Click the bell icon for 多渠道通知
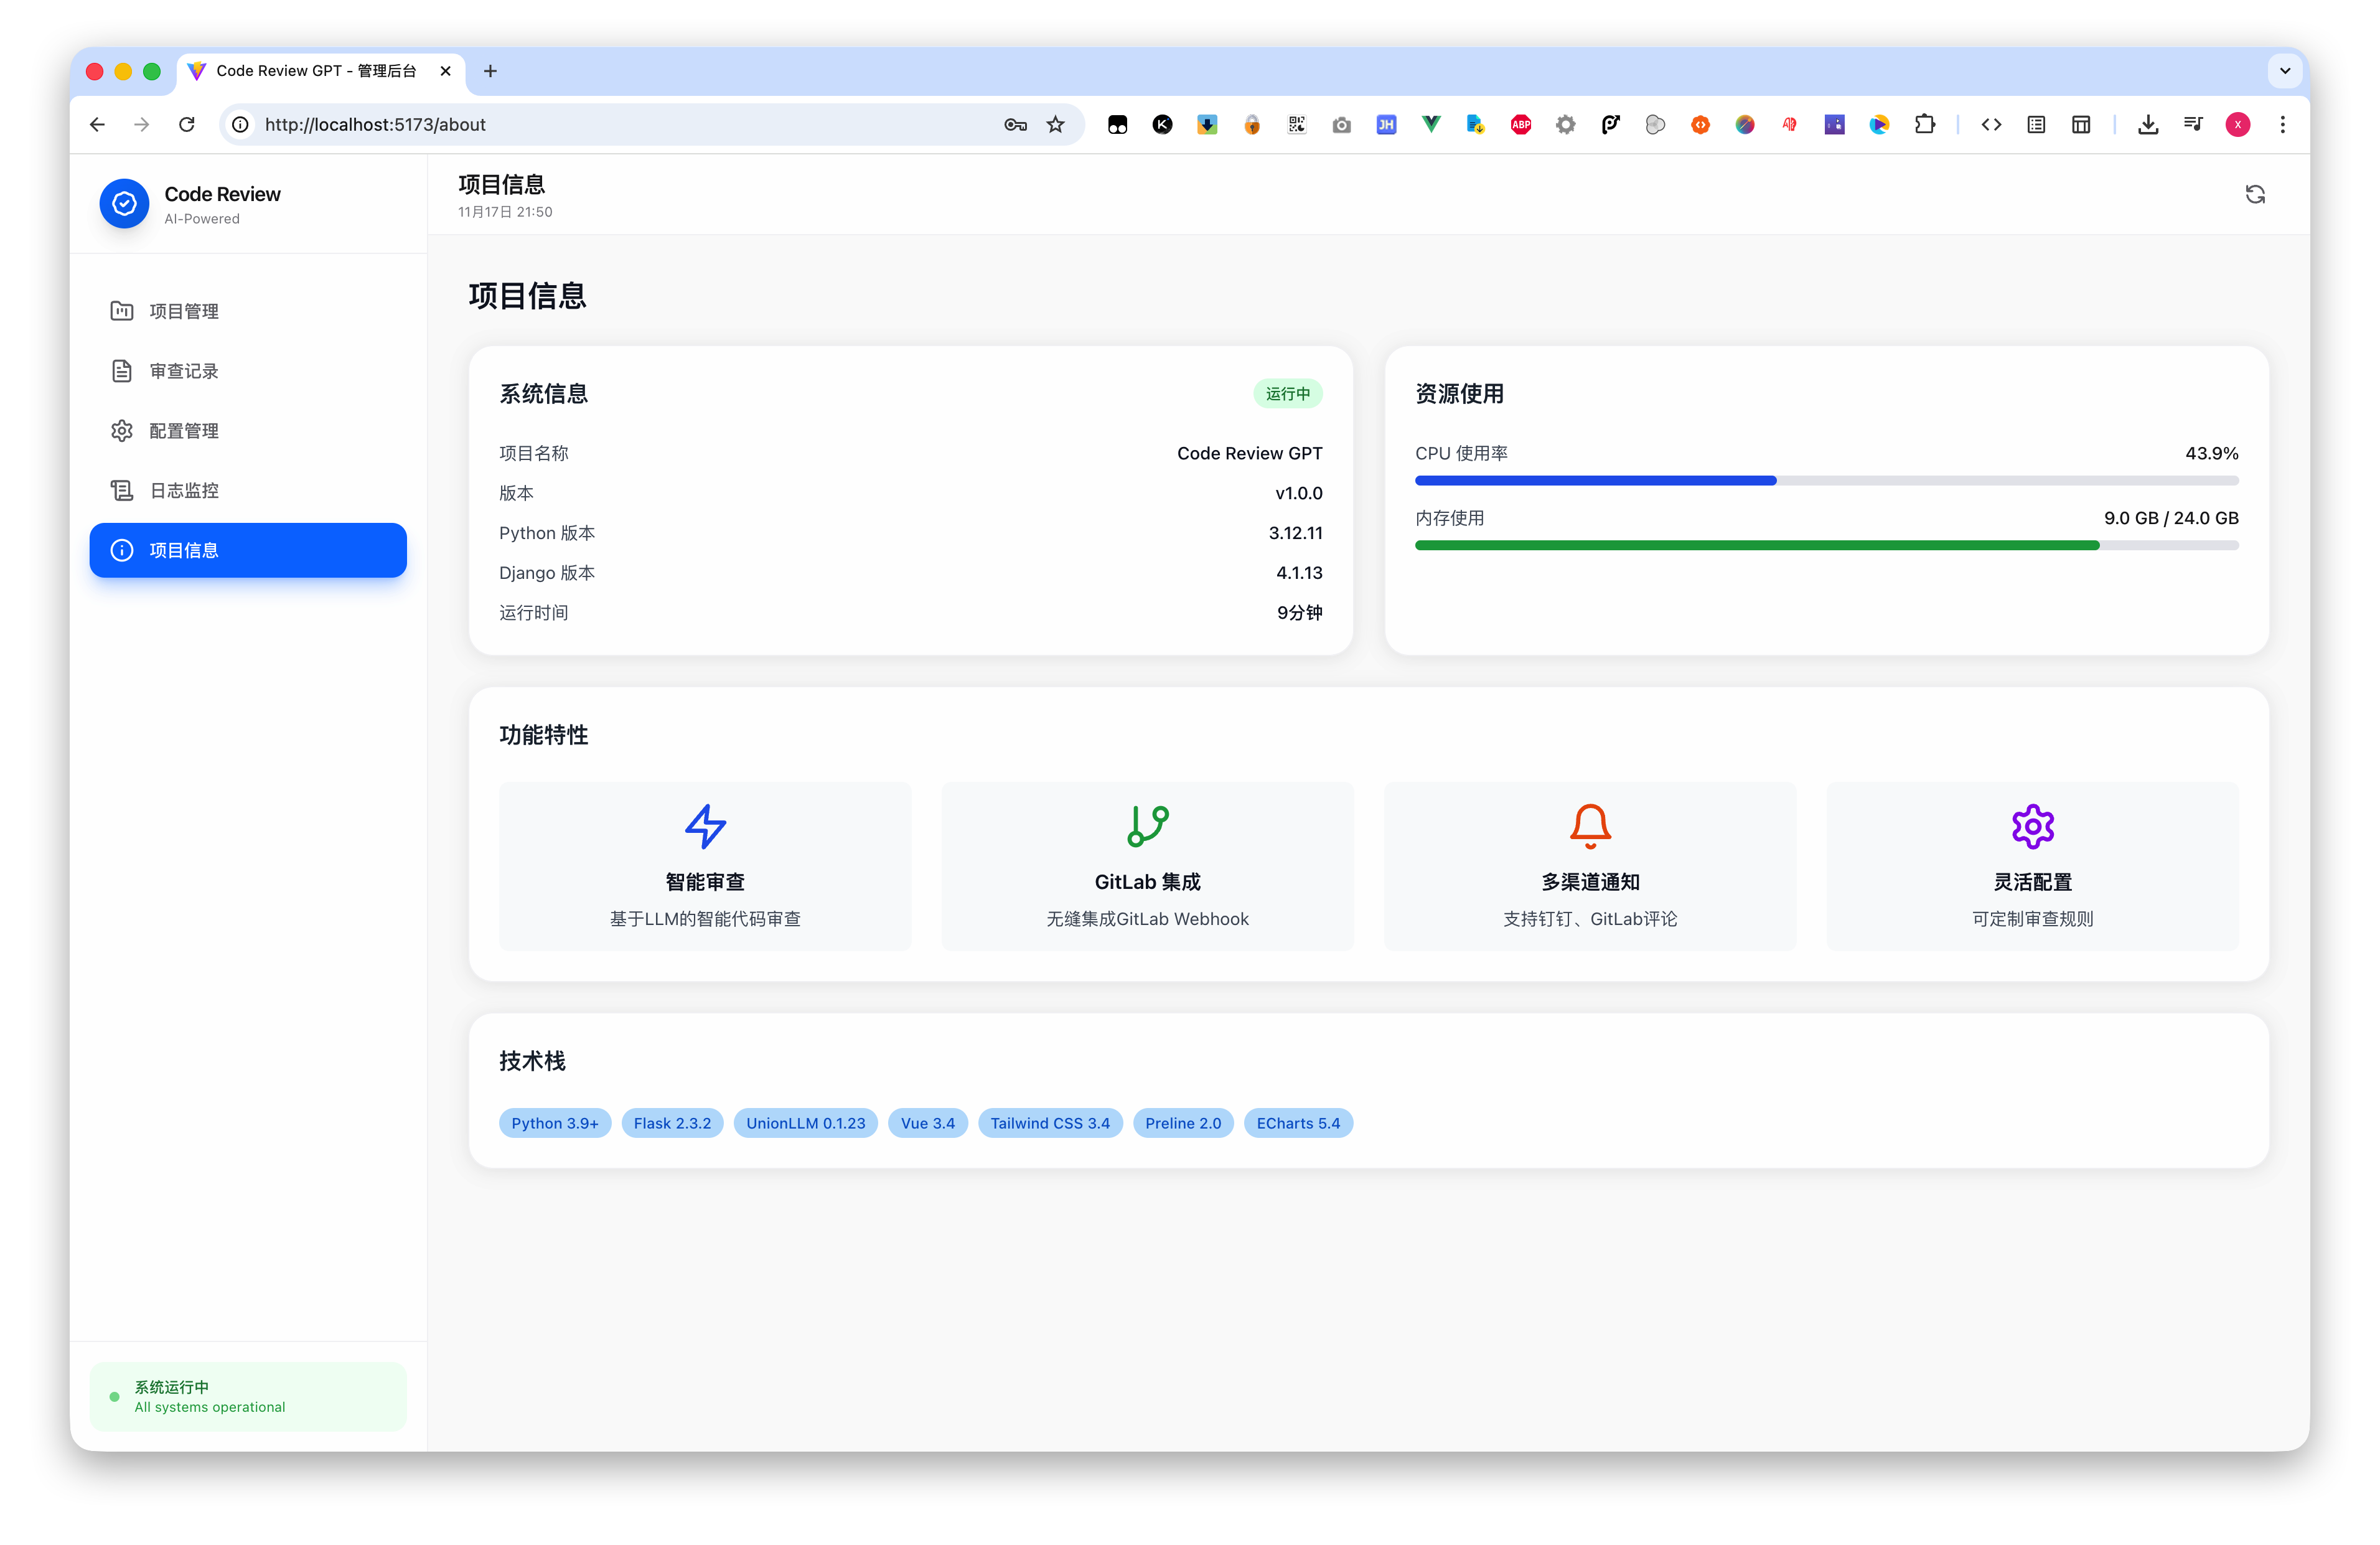 click(x=1589, y=826)
